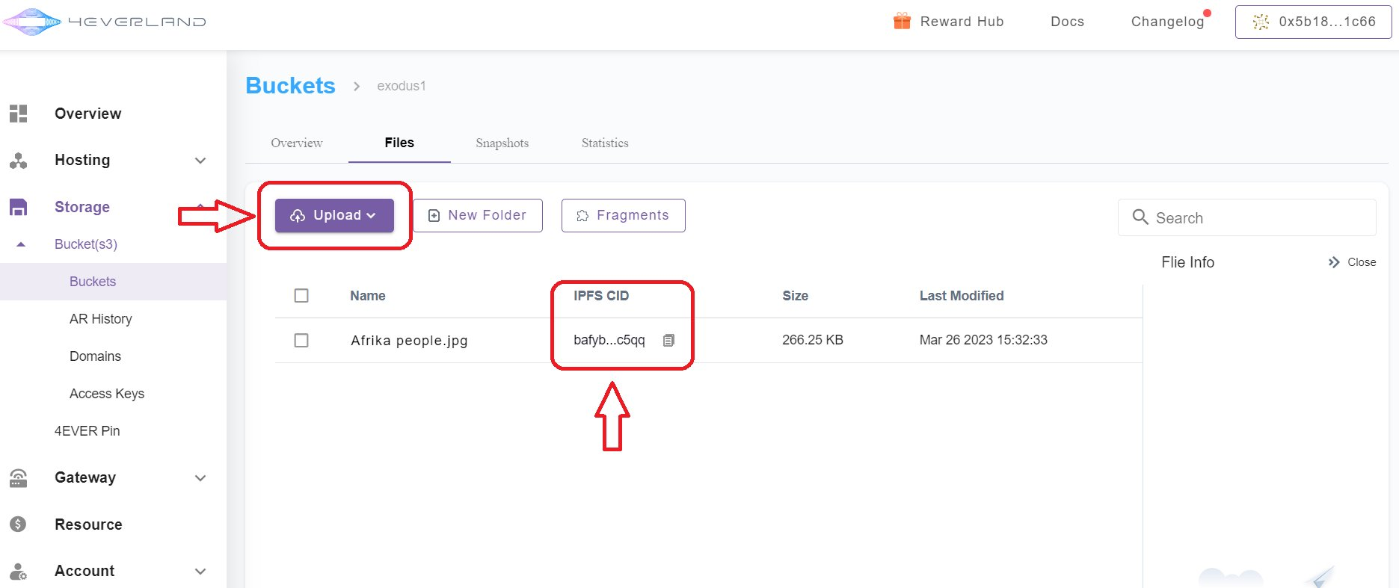1399x588 pixels.
Task: Select all files with header checkbox
Action: [x=301, y=296]
